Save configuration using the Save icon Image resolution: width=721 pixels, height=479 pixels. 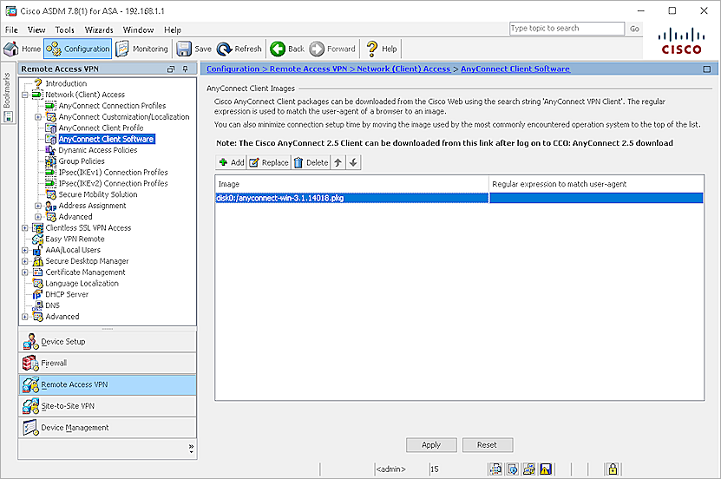pos(193,49)
